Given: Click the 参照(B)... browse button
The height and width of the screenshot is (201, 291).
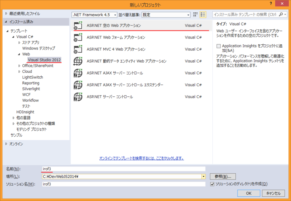Looking at the screenshot, I should 223,177.
